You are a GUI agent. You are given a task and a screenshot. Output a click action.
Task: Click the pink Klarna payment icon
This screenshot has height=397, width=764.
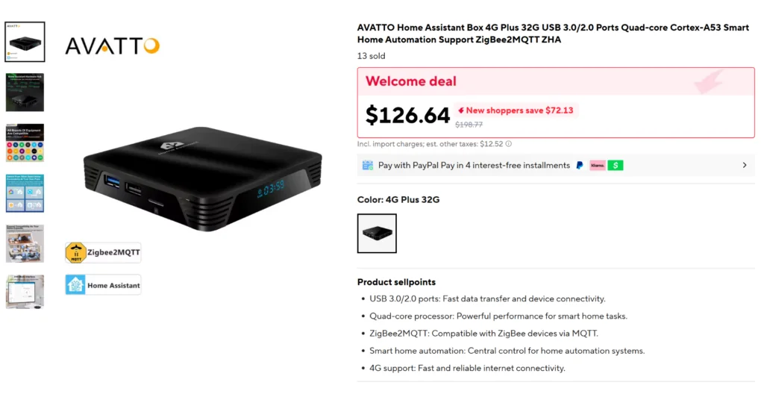(x=598, y=165)
